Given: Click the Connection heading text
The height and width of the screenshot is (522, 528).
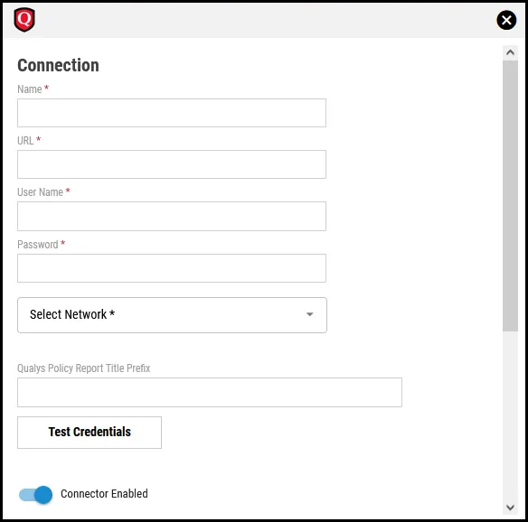Looking at the screenshot, I should (58, 65).
